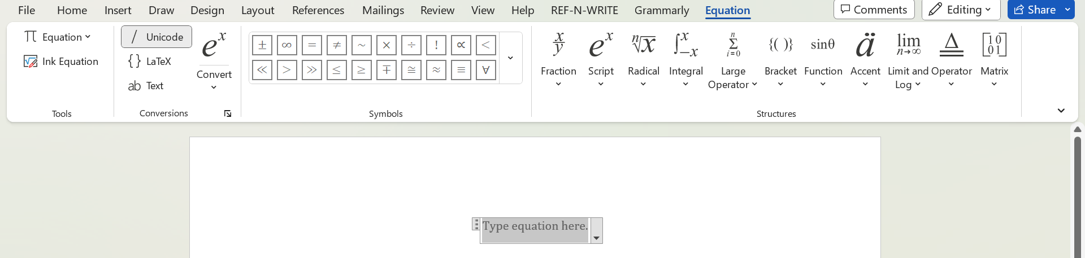Open the Radical structures gallery

(x=644, y=59)
